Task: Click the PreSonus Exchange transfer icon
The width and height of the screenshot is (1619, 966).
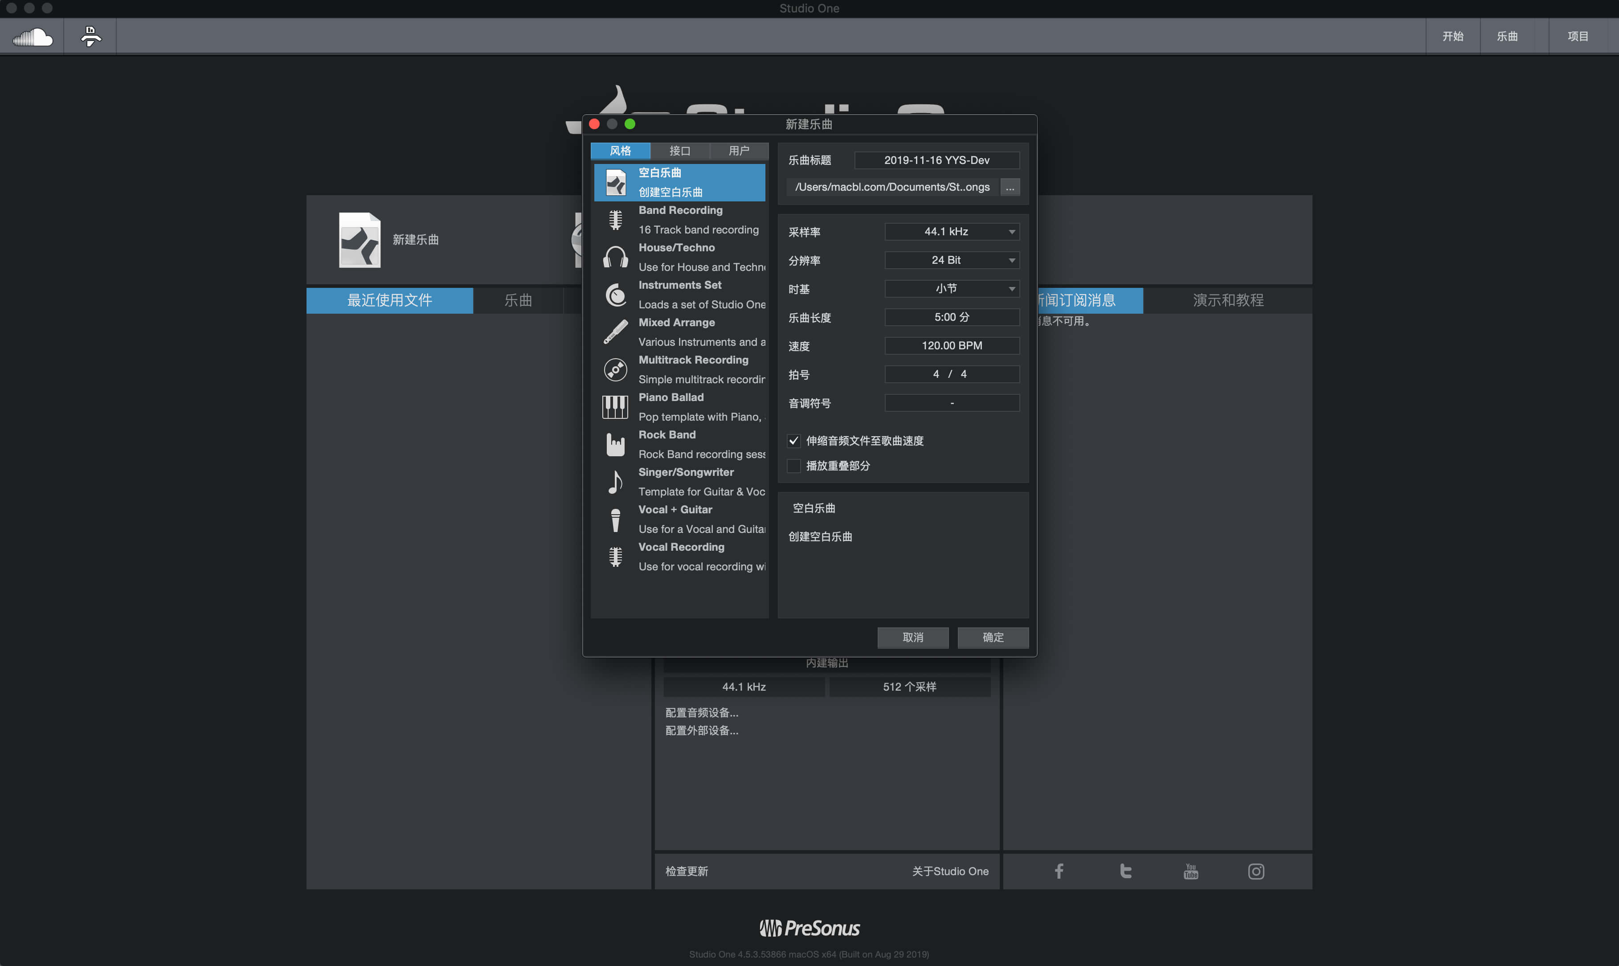Action: pos(90,37)
